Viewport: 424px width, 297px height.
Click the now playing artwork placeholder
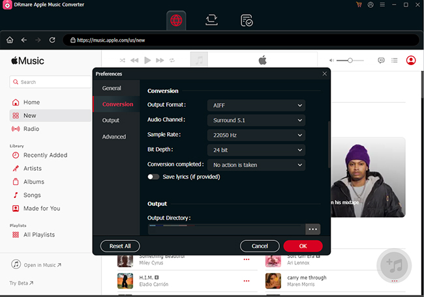pyautogui.click(x=199, y=59)
